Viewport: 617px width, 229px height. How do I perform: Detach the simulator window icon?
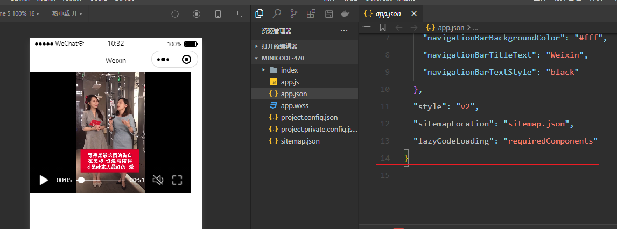(239, 14)
